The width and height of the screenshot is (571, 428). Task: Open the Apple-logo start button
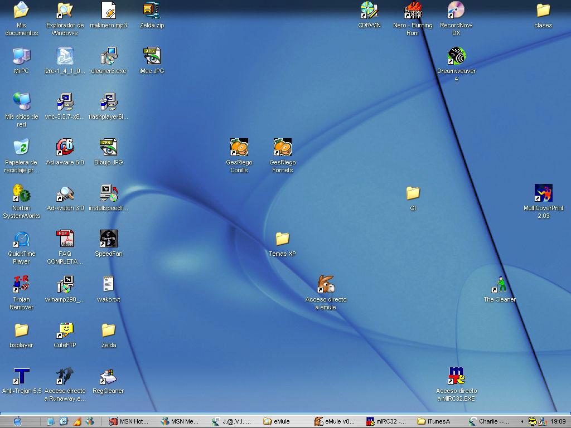[17, 421]
